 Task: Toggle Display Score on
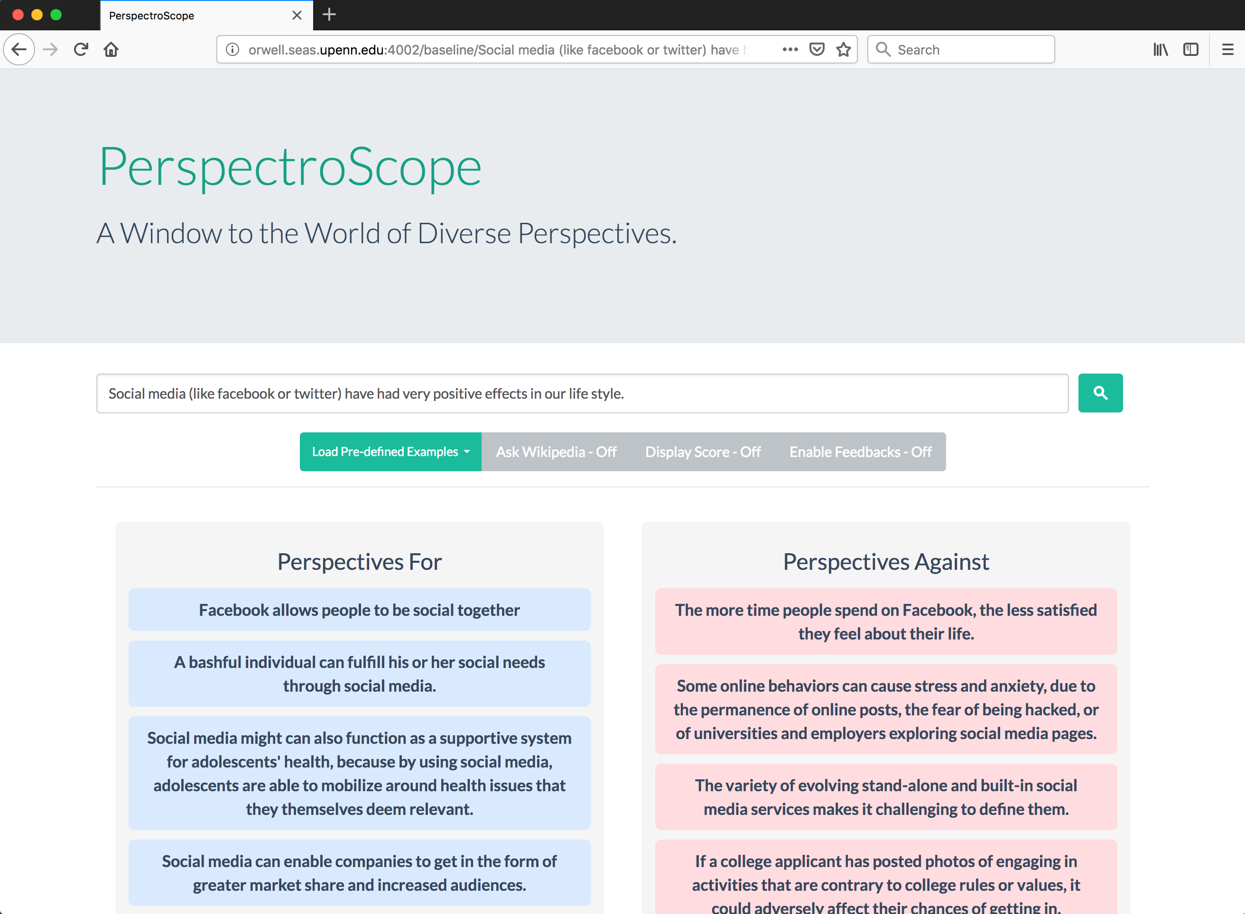703,451
